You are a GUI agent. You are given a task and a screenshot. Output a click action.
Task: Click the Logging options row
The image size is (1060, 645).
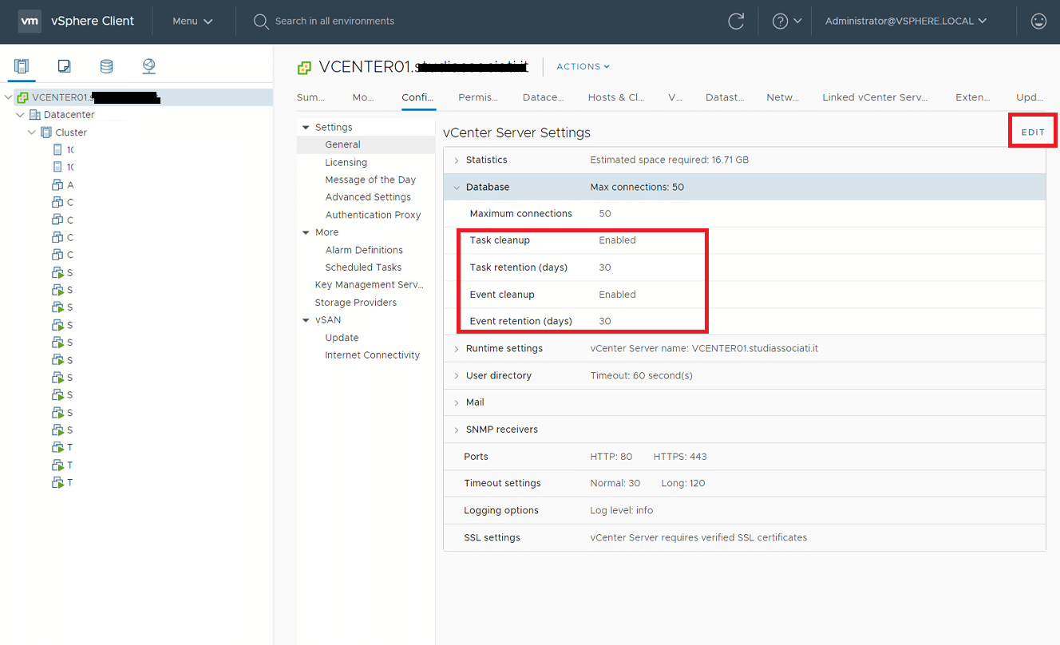pyautogui.click(x=745, y=510)
